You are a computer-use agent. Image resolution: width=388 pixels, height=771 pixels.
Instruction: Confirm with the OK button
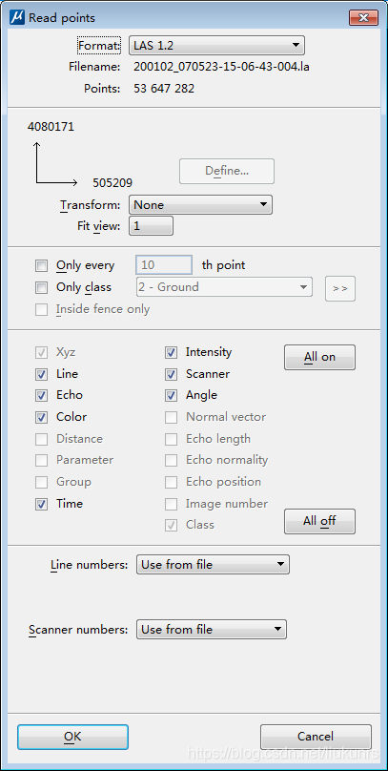(72, 737)
